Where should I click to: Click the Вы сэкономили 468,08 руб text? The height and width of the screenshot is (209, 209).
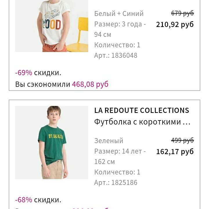(62, 84)
